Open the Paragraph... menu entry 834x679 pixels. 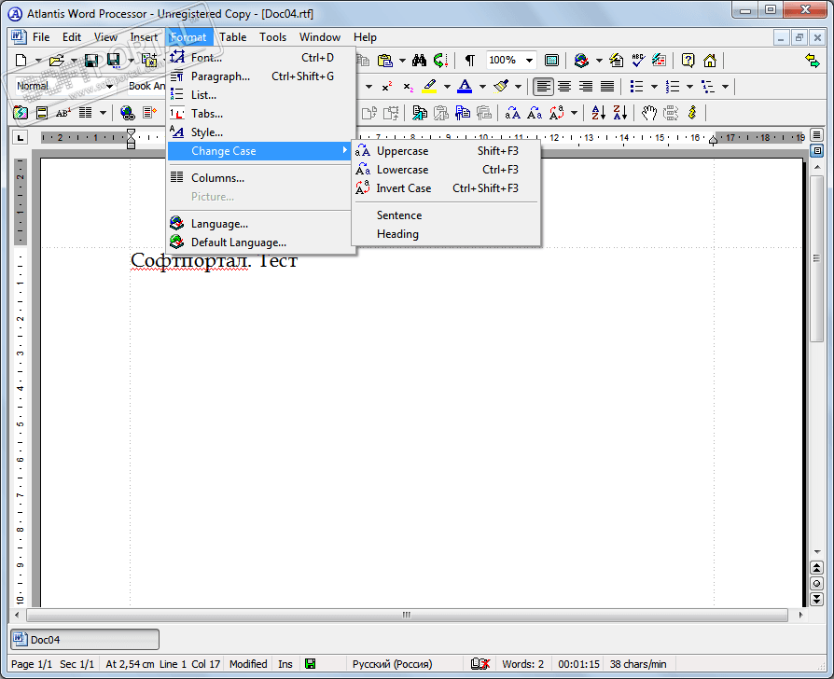pyautogui.click(x=260, y=76)
